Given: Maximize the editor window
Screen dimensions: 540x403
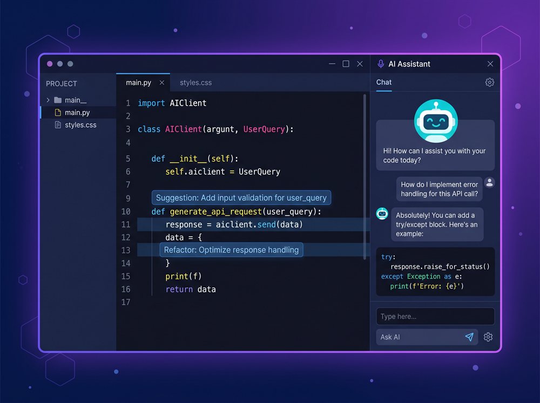Looking at the screenshot, I should [x=346, y=64].
